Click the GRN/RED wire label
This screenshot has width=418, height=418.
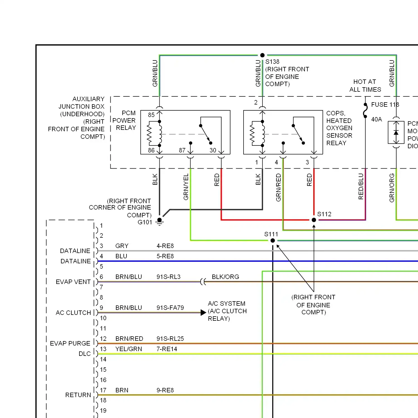[x=278, y=187]
